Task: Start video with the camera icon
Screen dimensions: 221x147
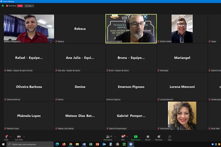Action: click(19, 137)
